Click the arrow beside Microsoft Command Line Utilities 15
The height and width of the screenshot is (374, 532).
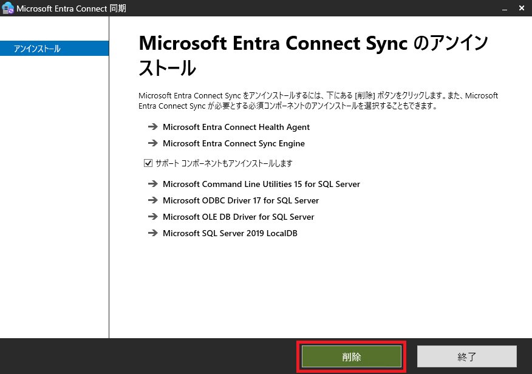(x=153, y=184)
